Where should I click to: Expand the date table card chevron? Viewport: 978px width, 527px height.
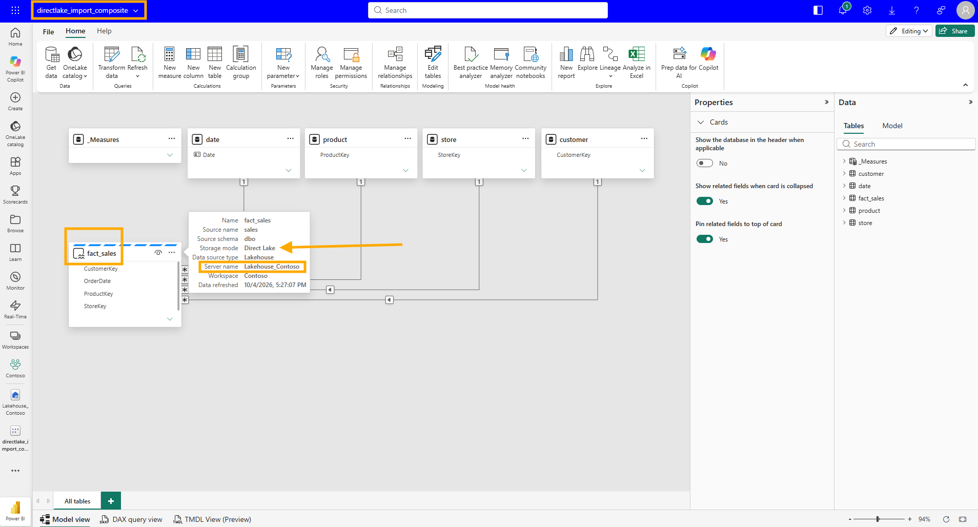pos(289,170)
